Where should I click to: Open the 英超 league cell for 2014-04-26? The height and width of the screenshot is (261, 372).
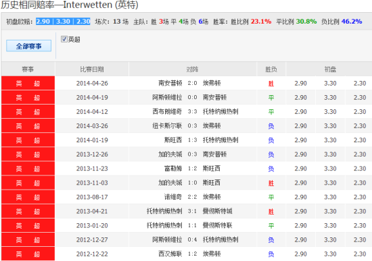click(x=28, y=84)
